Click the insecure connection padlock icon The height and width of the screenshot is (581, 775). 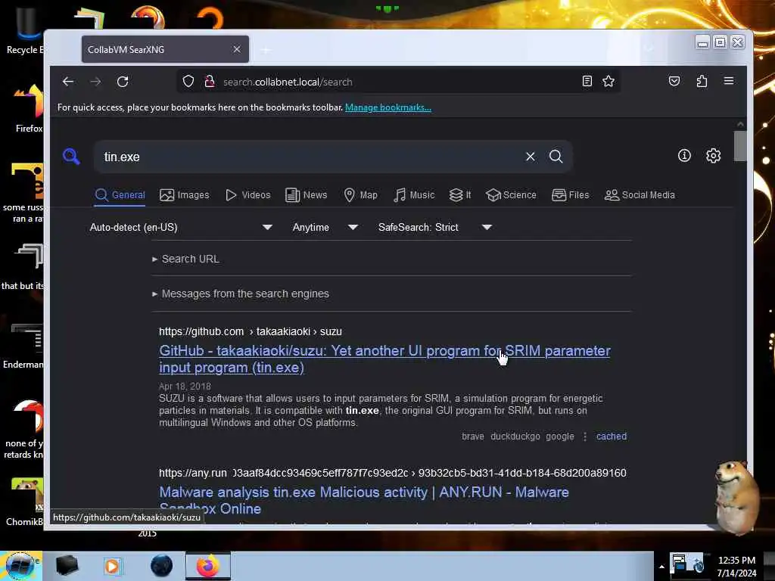210,82
